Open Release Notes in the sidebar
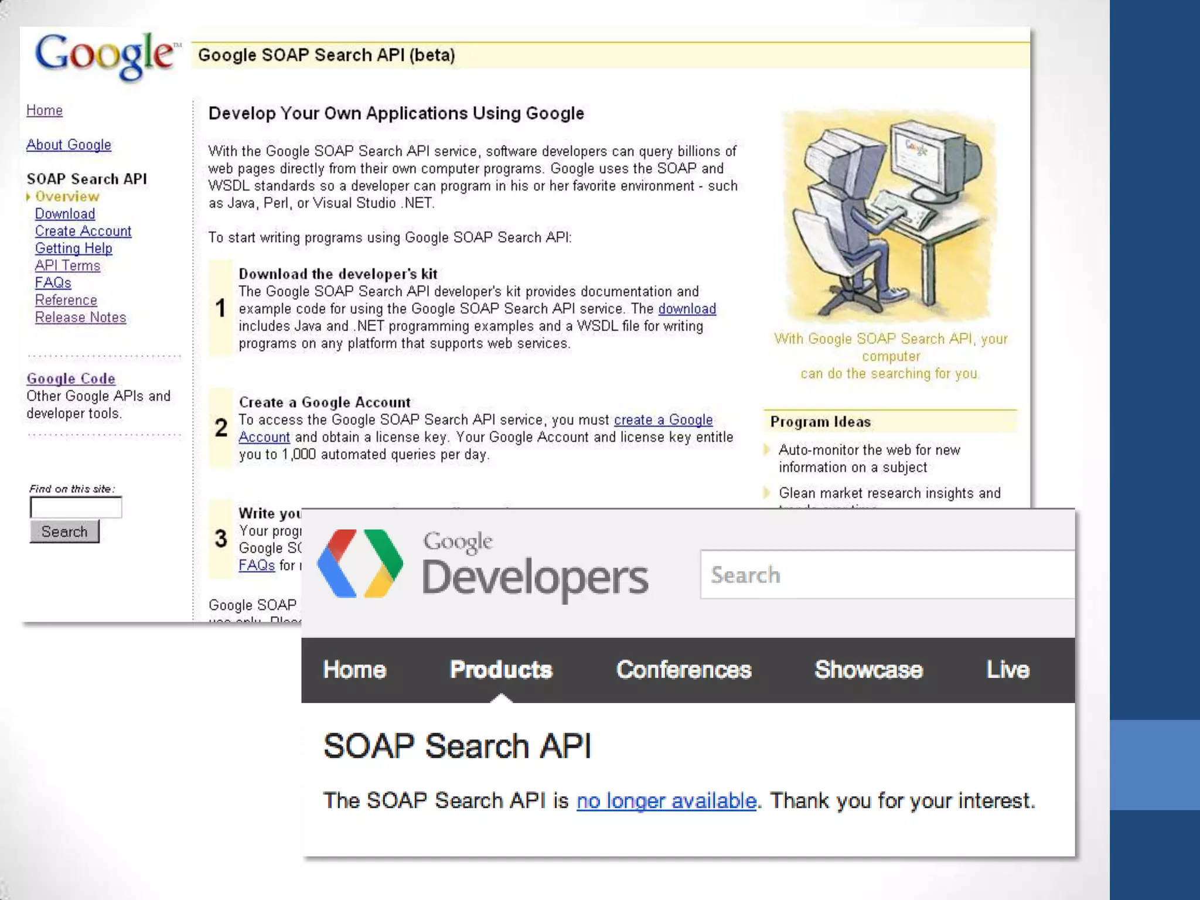Image resolution: width=1200 pixels, height=900 pixels. (80, 318)
